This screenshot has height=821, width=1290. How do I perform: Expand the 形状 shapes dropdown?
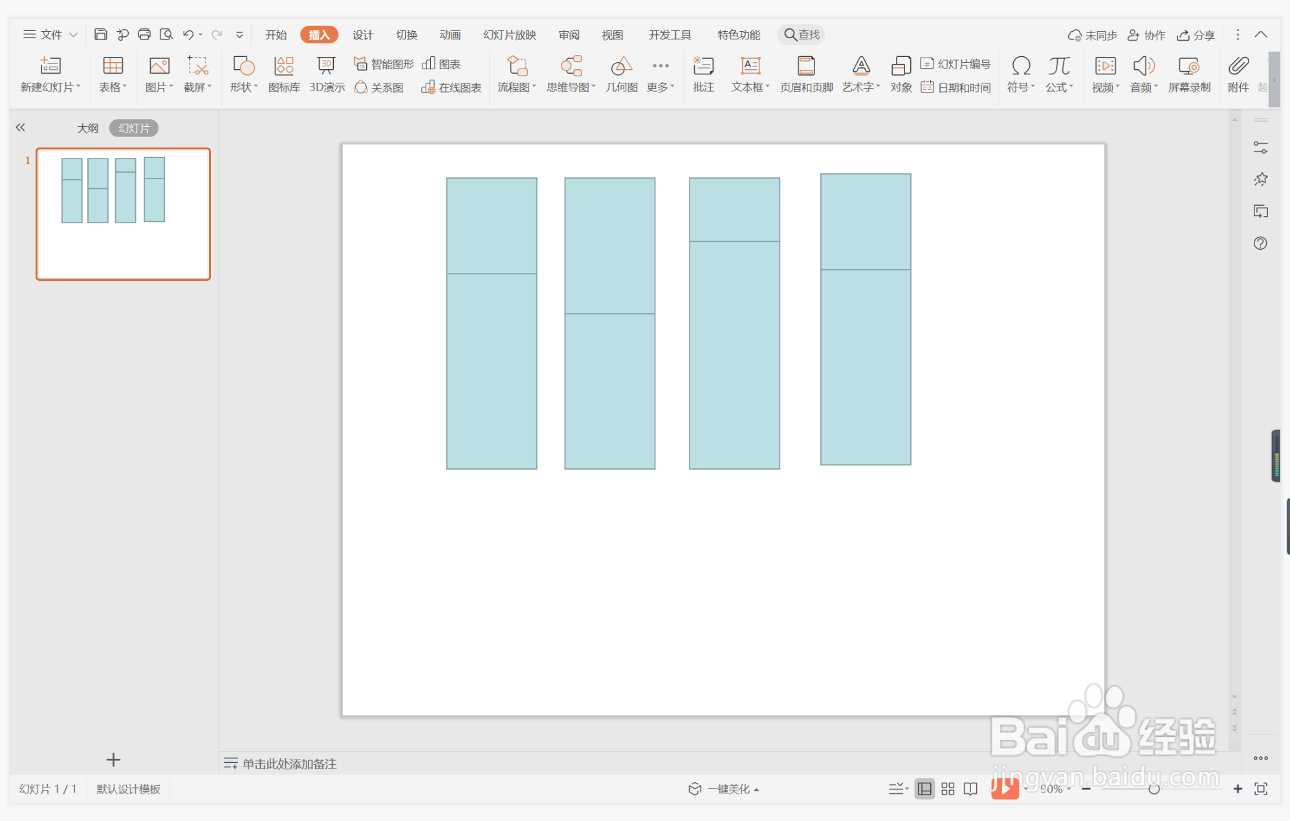244,87
